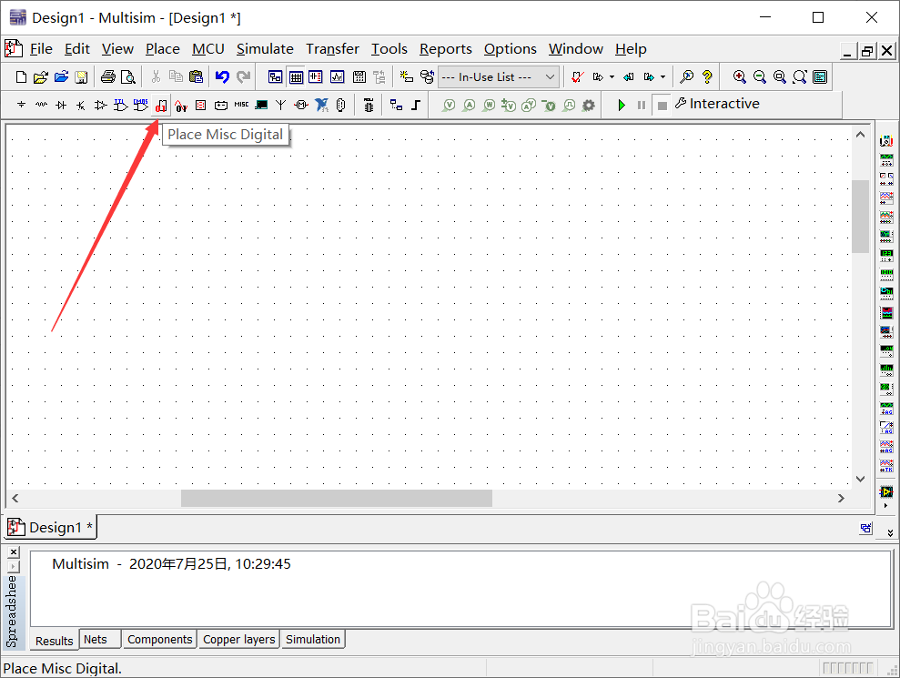Expand the LabVIEW instruments arrow
This screenshot has width=900, height=678.
click(886, 506)
